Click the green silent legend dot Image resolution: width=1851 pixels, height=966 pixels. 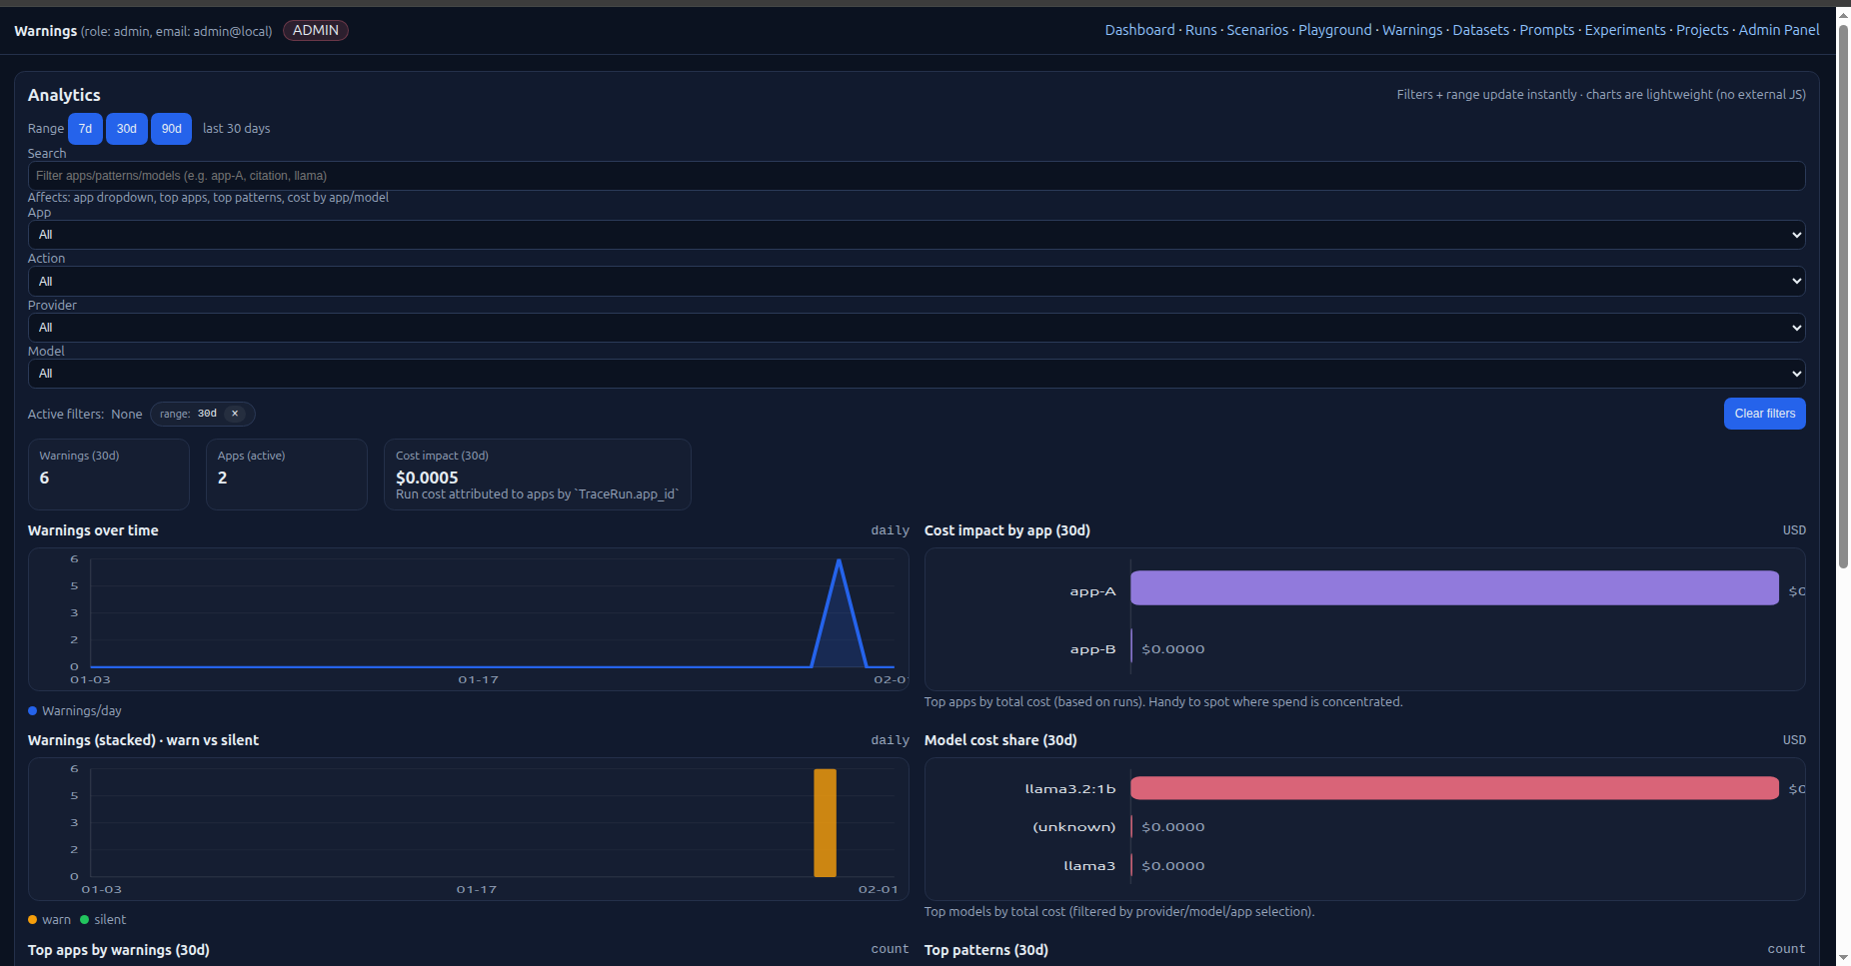click(x=85, y=920)
